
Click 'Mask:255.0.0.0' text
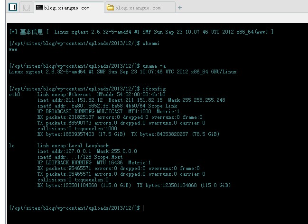[117, 151]
